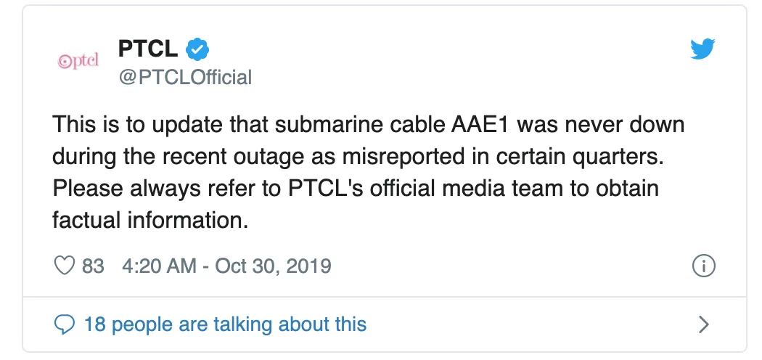Click the 'Oct 30, 2019' date text
The width and height of the screenshot is (762, 360).
273,266
